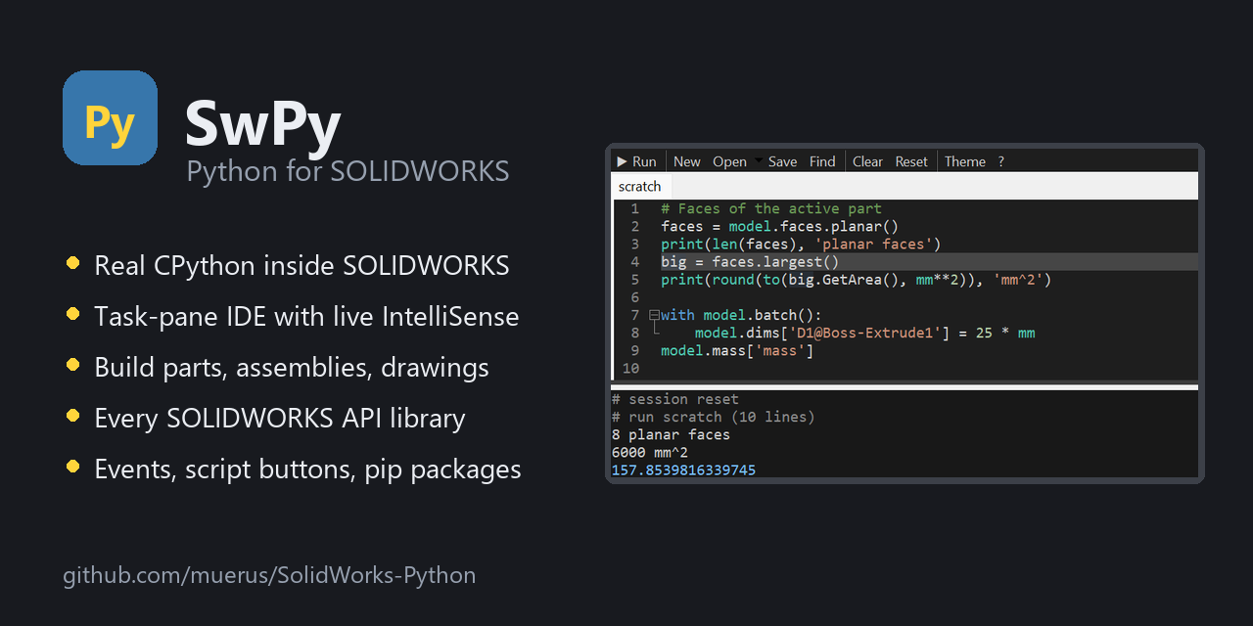1253x626 pixels.
Task: Clear the output with Clear
Action: pyautogui.click(x=867, y=161)
